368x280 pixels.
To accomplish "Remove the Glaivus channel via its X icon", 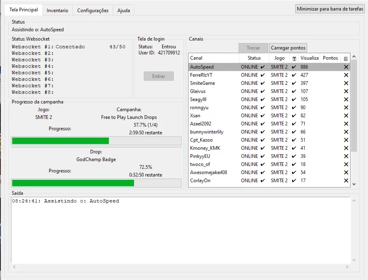I will coord(346,91).
